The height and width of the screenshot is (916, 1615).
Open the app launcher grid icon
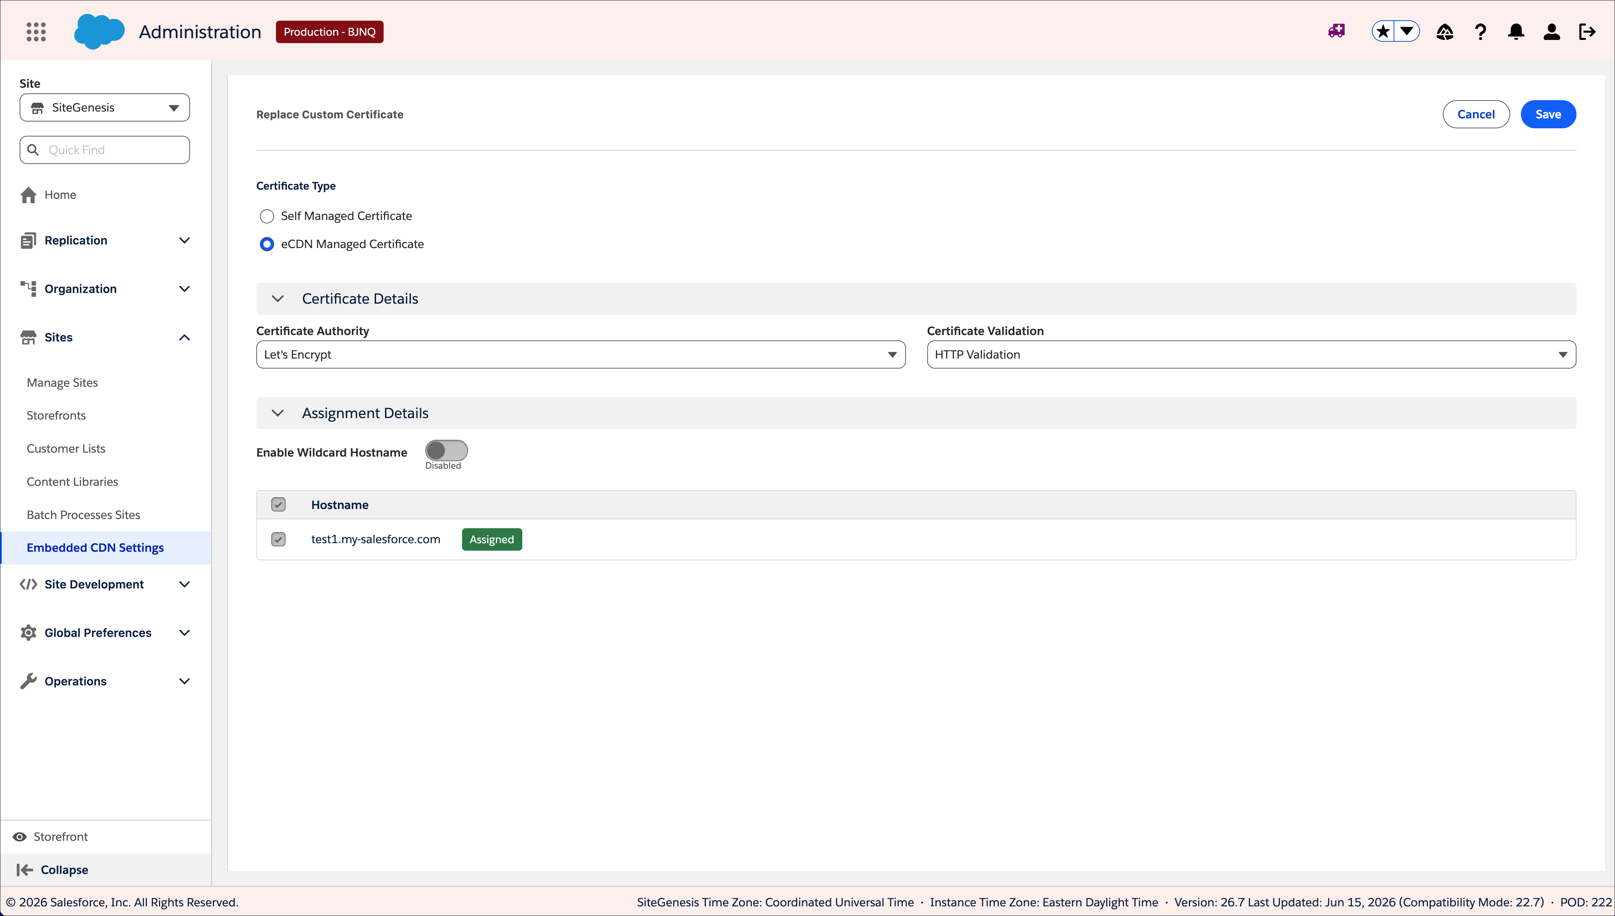36,31
